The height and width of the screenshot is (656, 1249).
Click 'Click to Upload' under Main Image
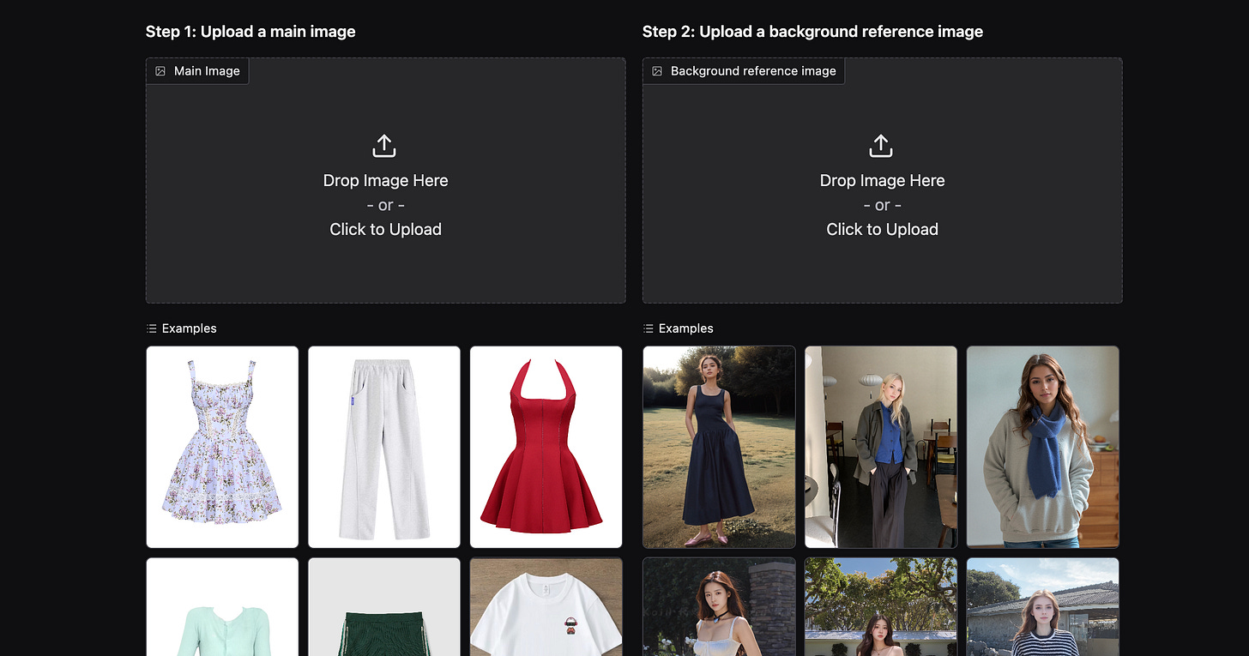(x=385, y=229)
